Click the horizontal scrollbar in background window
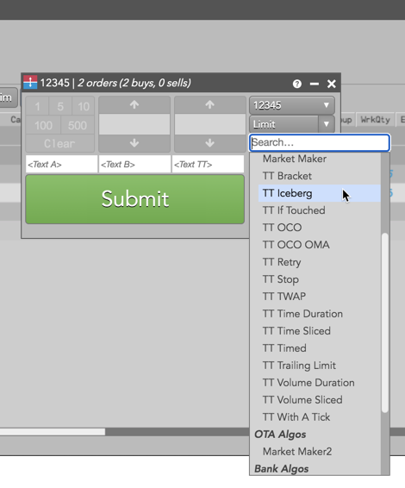Viewport: 405px width, 488px height. (53, 432)
